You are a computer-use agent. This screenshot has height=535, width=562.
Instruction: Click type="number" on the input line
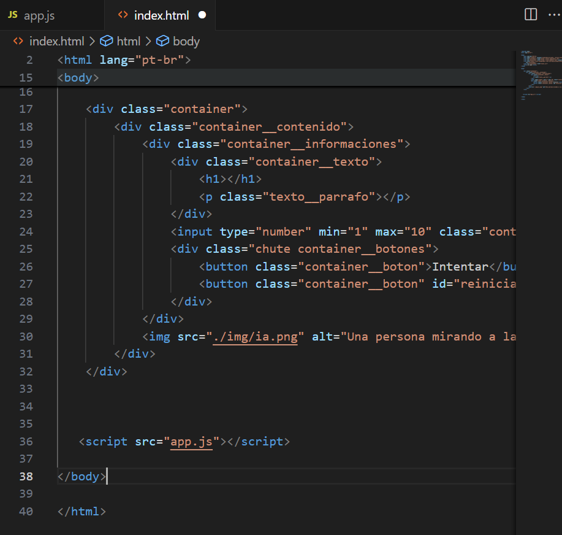[x=265, y=232]
